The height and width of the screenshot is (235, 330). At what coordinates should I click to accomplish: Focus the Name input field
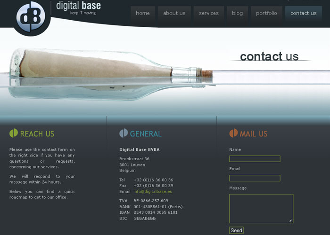point(255,159)
